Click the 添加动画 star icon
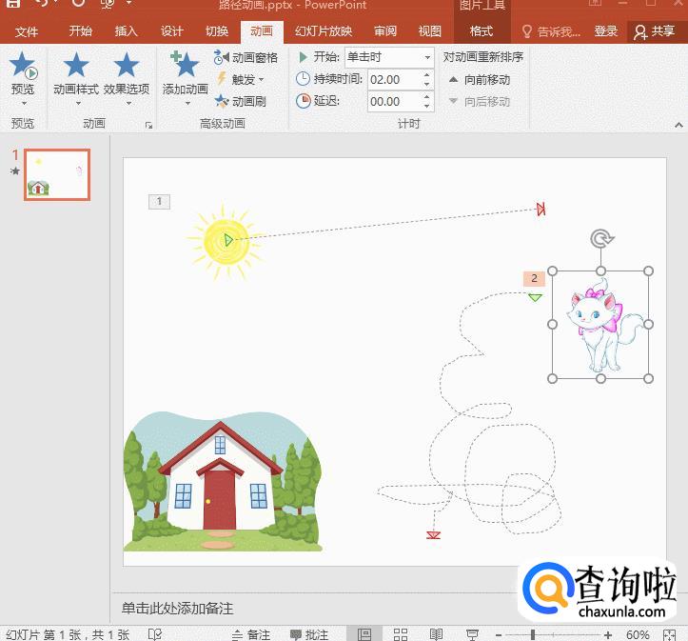688x641 pixels. click(x=185, y=67)
